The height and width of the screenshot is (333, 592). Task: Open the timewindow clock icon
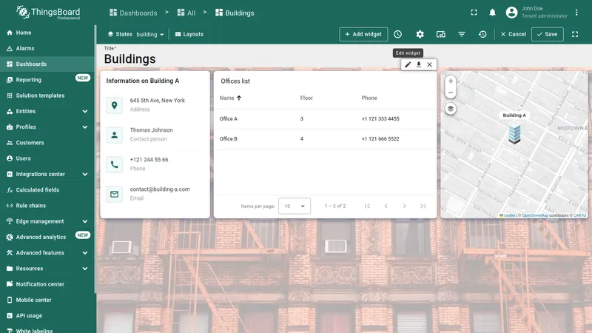(398, 34)
